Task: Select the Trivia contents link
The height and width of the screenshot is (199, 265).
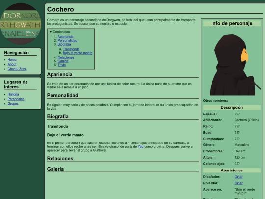Action: 62,65
